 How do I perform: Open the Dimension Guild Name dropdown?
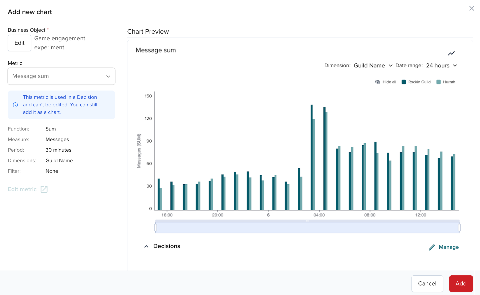(373, 66)
